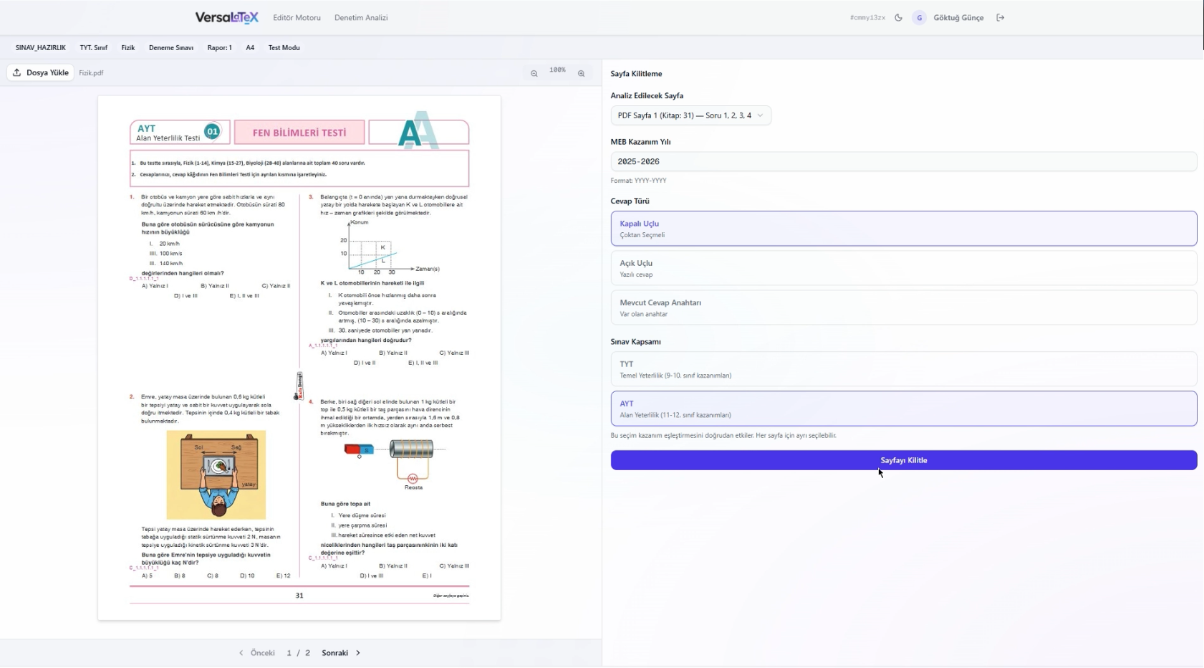Image resolution: width=1204 pixels, height=668 pixels.
Task: Switch to Denetim Analizi tab
Action: pos(361,18)
